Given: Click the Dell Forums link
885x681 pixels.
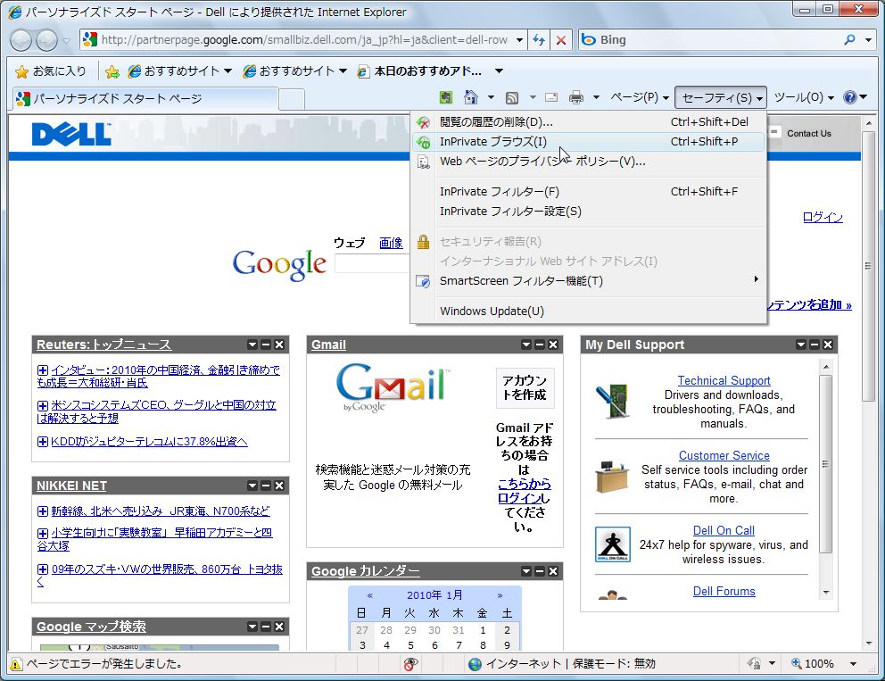Looking at the screenshot, I should pyautogui.click(x=724, y=591).
